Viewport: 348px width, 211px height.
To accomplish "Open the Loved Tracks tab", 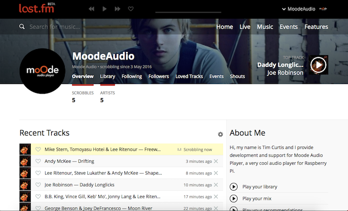I will pos(189,76).
